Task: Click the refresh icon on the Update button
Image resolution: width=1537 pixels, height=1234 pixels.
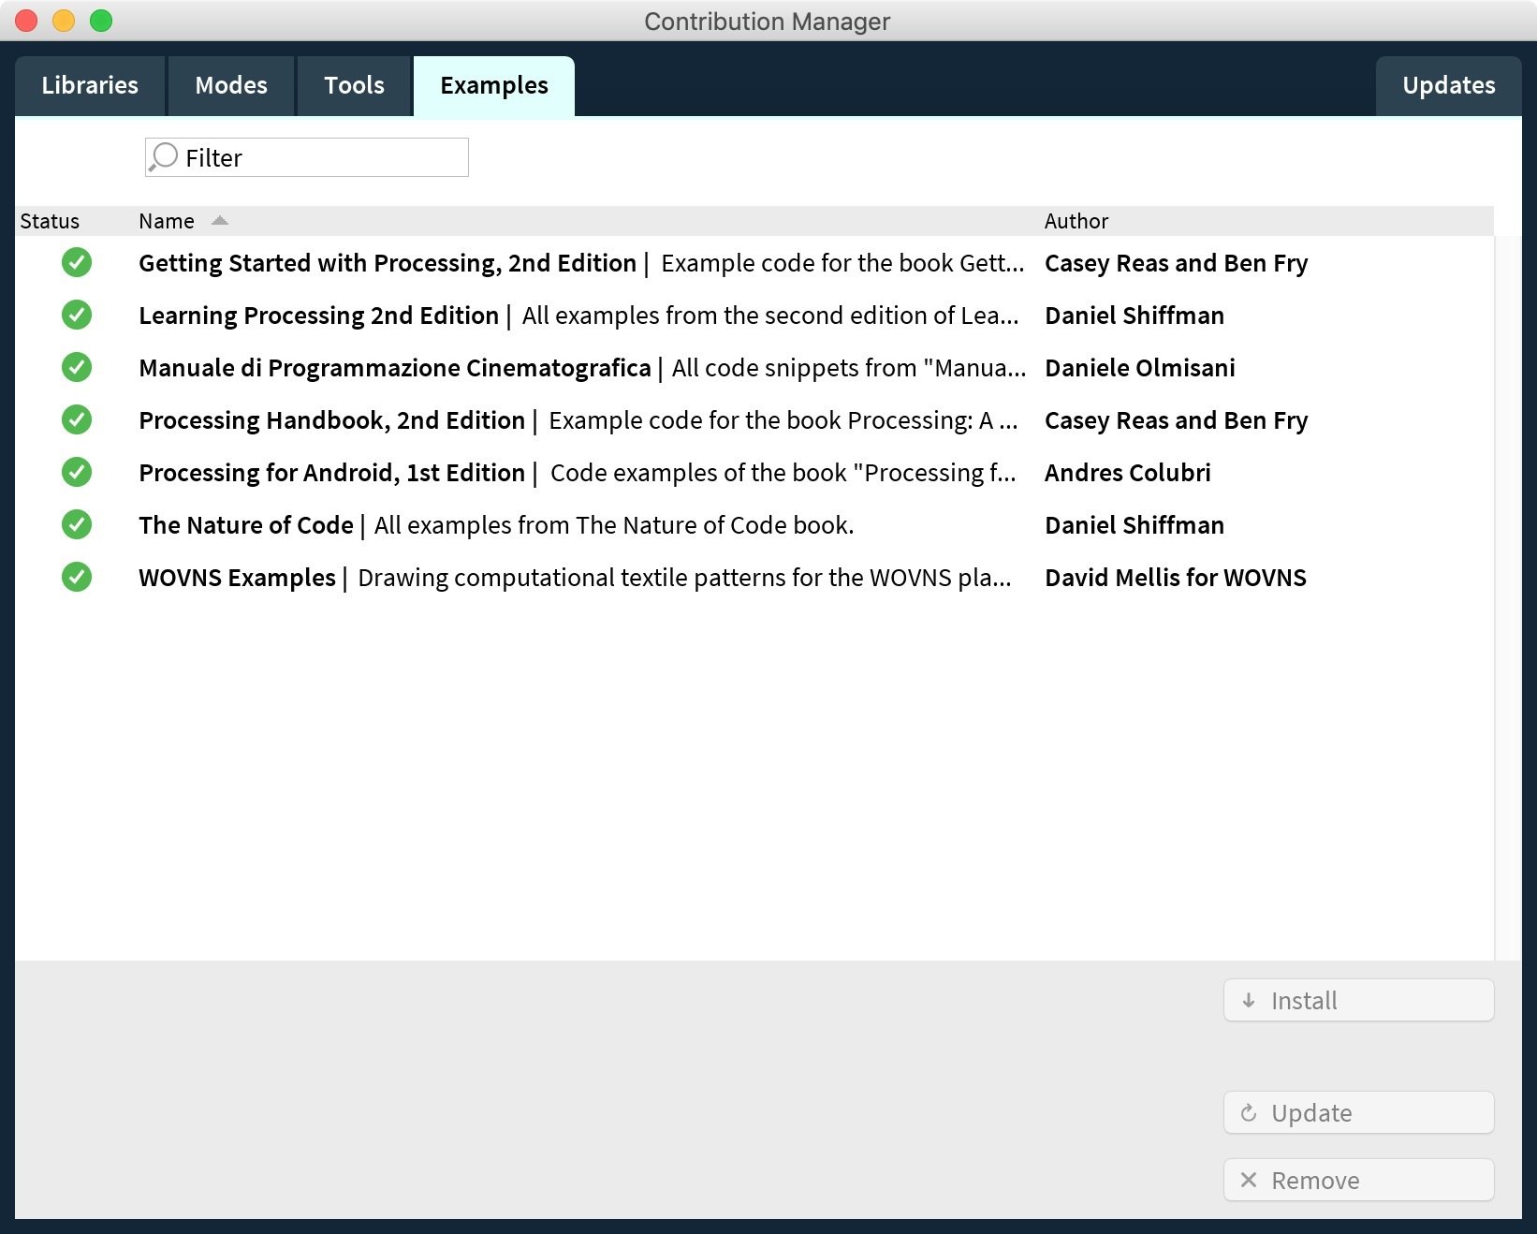Action: pyautogui.click(x=1249, y=1113)
